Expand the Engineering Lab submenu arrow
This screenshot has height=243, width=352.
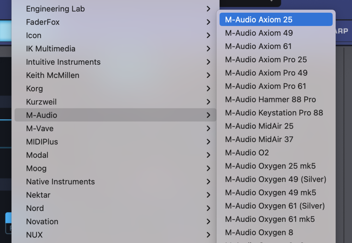click(208, 9)
